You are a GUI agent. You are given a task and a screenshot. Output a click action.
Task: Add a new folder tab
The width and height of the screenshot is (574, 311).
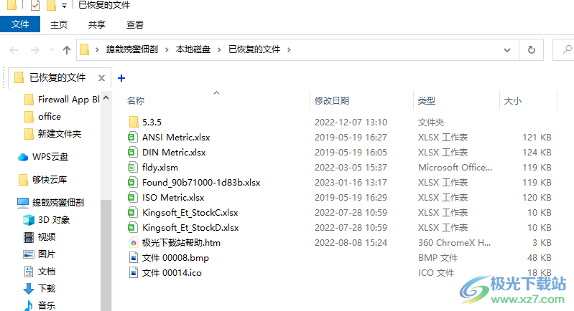(x=121, y=77)
